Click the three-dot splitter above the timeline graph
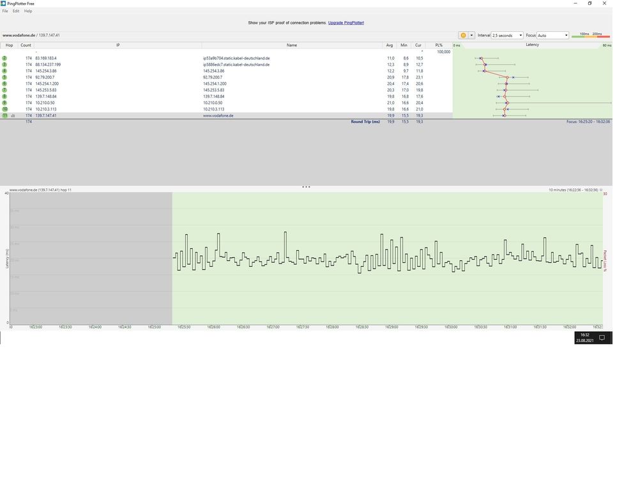This screenshot has height=478, width=638. point(306,187)
